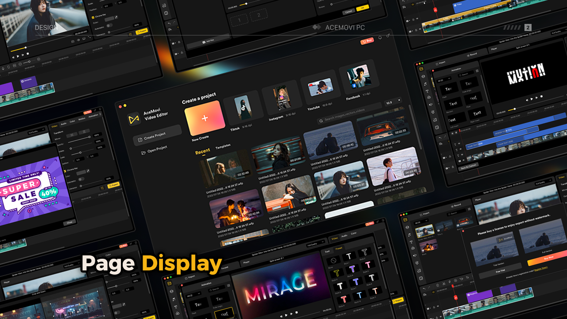This screenshot has width=567, height=319.
Task: Toggle the Automatic switch in top-left window
Action: coord(109,25)
